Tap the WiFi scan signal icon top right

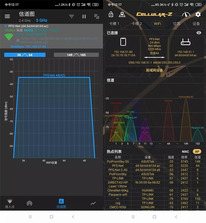click(97, 16)
